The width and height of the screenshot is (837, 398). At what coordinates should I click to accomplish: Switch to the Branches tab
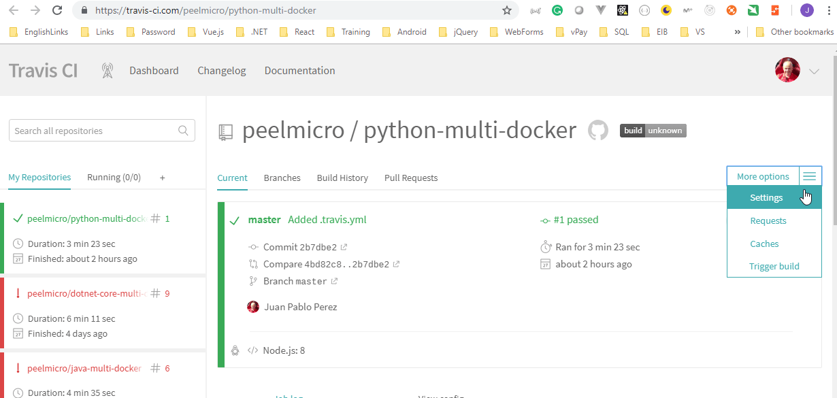(x=282, y=178)
